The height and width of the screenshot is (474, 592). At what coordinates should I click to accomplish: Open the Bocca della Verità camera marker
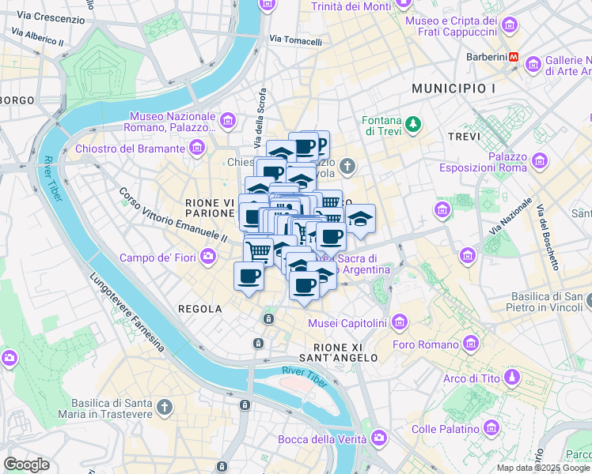click(x=378, y=438)
